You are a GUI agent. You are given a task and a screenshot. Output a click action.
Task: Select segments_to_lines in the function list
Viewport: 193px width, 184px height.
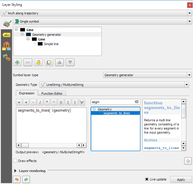point(116,113)
